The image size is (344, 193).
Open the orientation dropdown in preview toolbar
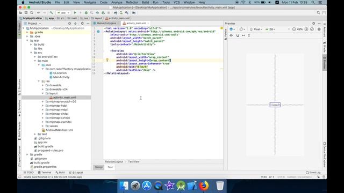click(242, 29)
